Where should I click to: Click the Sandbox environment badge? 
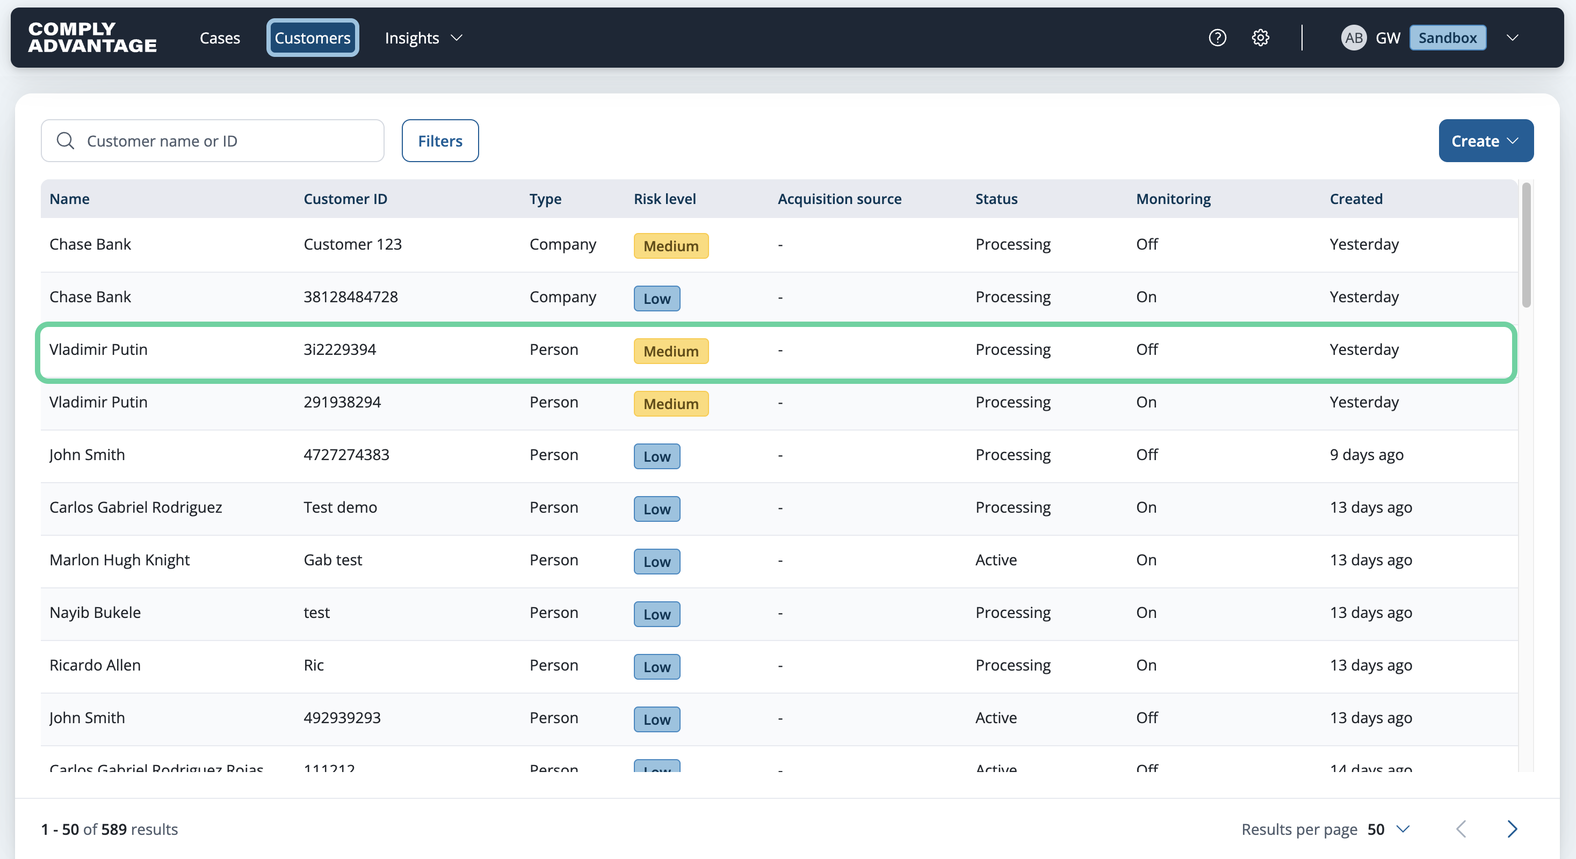click(x=1448, y=38)
